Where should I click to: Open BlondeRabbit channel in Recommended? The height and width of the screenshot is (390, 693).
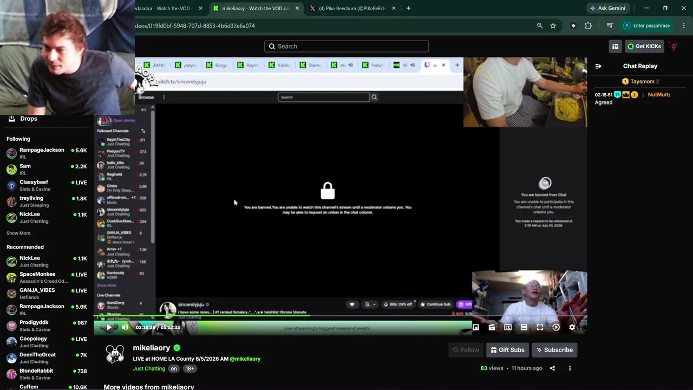tap(47, 374)
